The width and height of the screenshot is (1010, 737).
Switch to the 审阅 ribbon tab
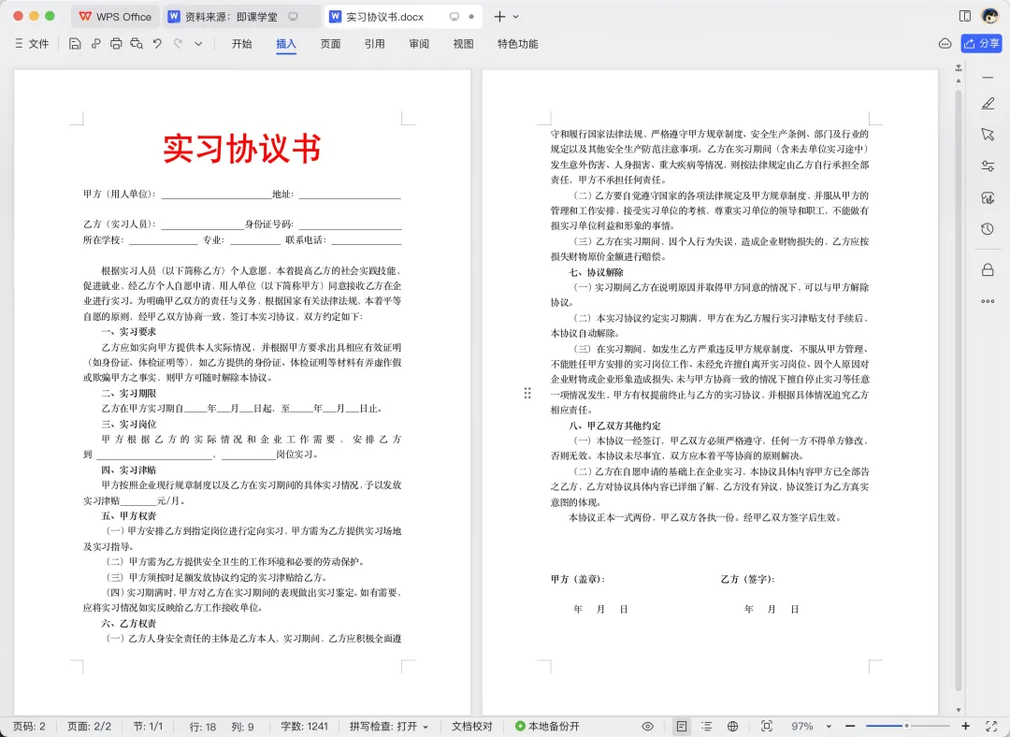[419, 44]
